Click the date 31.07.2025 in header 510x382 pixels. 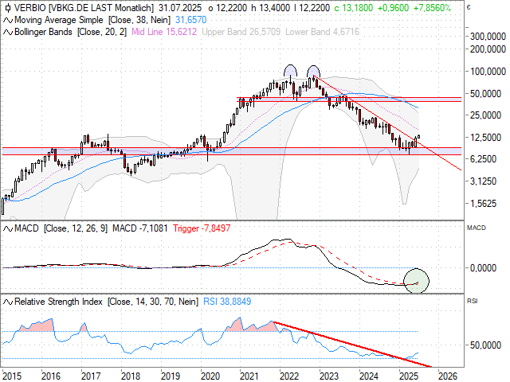pyautogui.click(x=180, y=8)
